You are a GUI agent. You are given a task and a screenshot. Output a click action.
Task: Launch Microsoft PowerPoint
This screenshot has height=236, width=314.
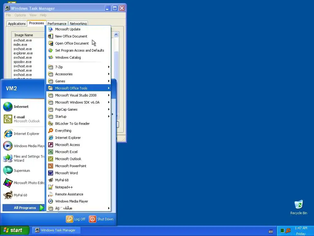tap(78, 166)
